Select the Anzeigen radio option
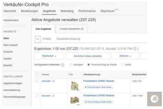163x109 pixels. [71, 65]
